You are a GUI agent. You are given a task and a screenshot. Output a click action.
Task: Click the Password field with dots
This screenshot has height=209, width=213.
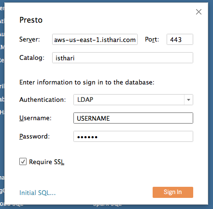pyautogui.click(x=133, y=137)
